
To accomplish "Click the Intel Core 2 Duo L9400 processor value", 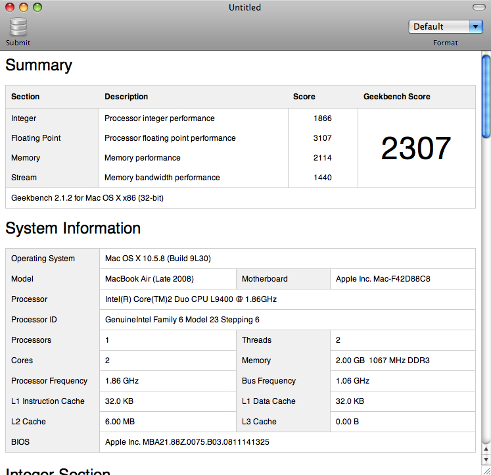I will 191,299.
